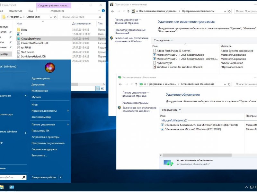Image resolution: width=257 pixels, height=192 pixels.
Task: Refresh the Installed Updates list
Action: tap(229, 84)
